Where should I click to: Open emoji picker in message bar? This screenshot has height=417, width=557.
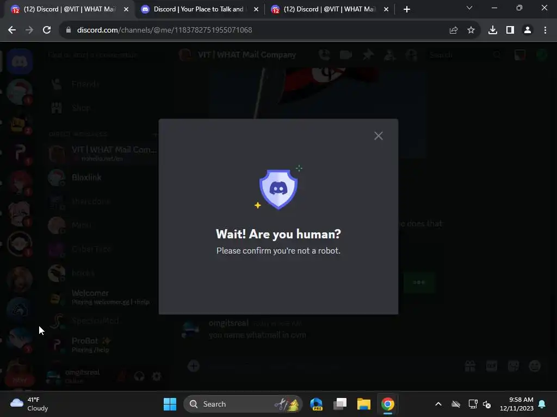click(x=535, y=366)
